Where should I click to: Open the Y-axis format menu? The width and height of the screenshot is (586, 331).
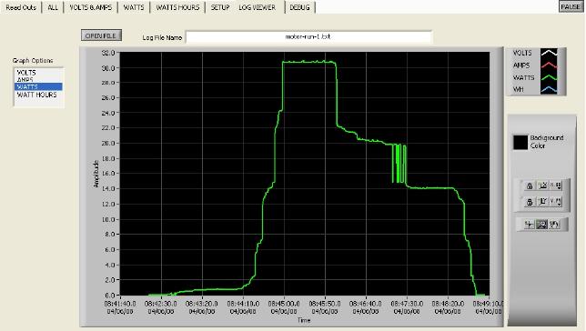point(556,202)
